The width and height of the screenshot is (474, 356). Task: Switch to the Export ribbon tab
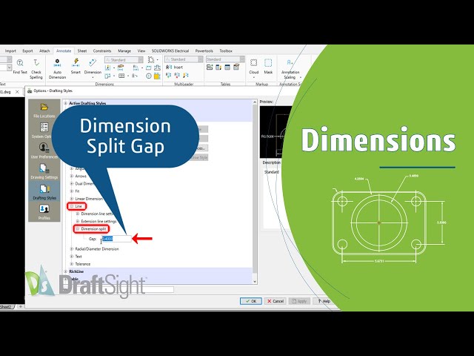(x=27, y=51)
